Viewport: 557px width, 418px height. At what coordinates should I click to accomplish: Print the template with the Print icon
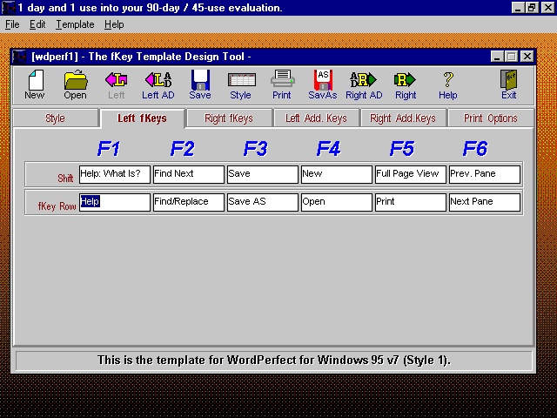point(282,84)
